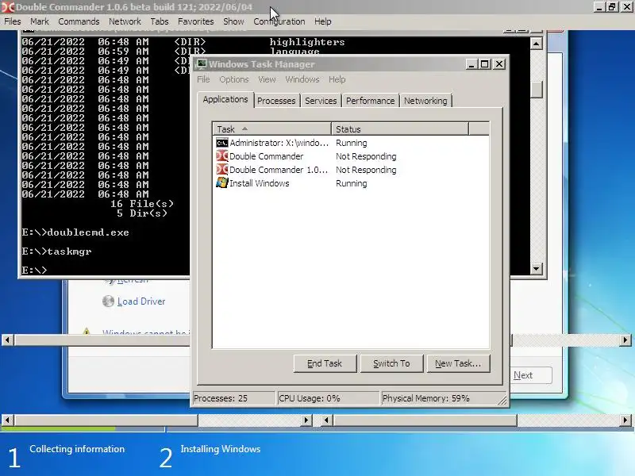The image size is (635, 476).
Task: Click the icon of the Double Commander task
Action: tap(222, 156)
